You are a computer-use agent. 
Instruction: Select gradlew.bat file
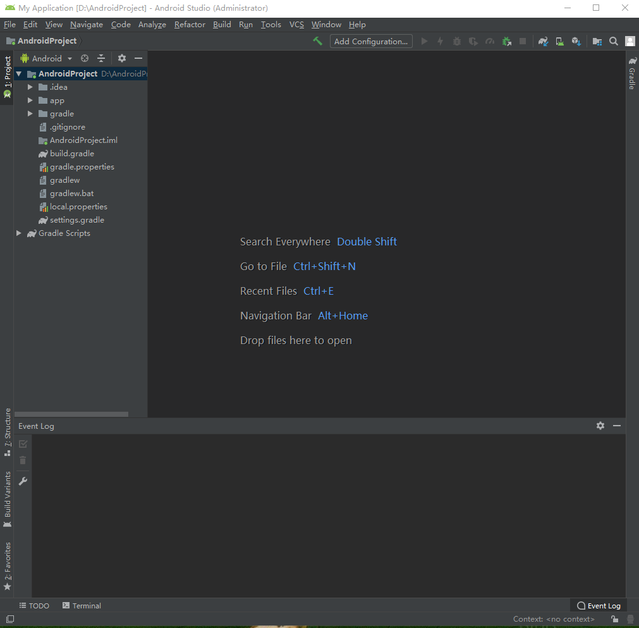pos(71,194)
